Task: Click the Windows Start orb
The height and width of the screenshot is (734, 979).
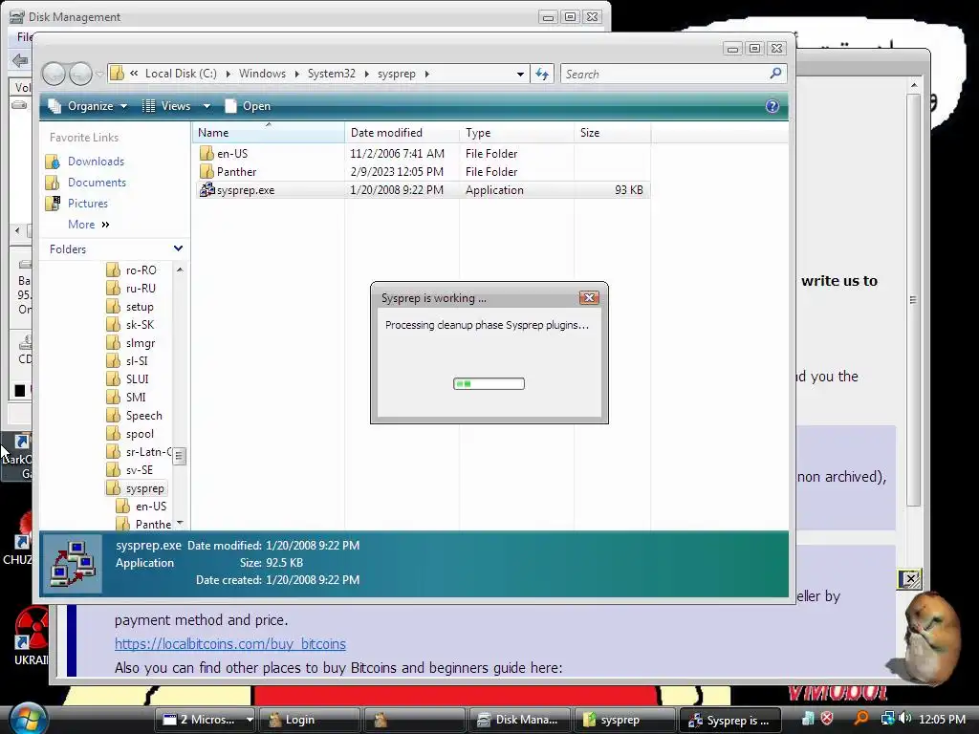Action: tap(26, 719)
